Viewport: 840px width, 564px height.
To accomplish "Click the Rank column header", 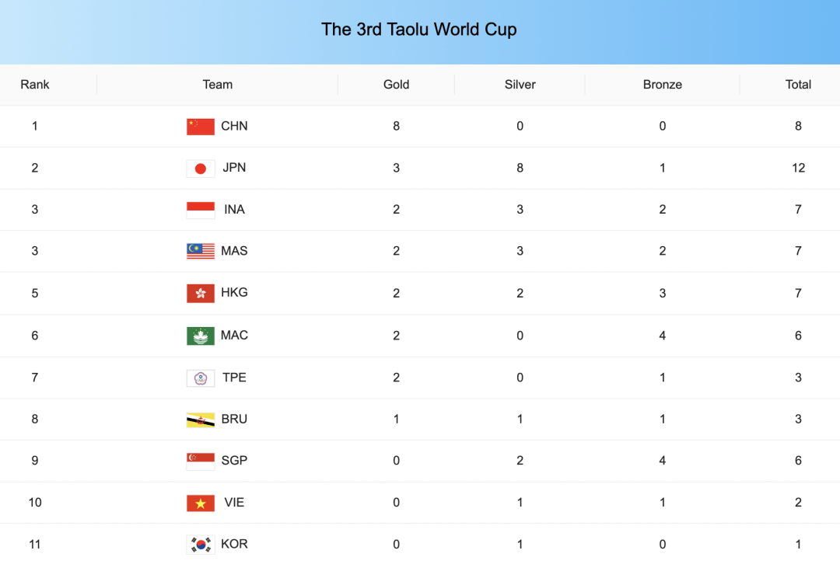I will point(35,85).
